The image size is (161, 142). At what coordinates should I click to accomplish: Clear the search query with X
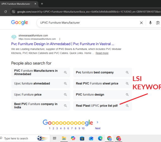point(141,23)
